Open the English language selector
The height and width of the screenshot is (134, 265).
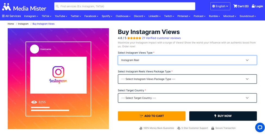[220, 6]
